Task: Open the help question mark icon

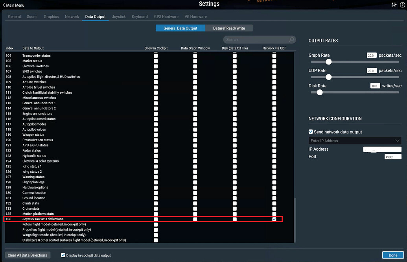Action: 403,5
